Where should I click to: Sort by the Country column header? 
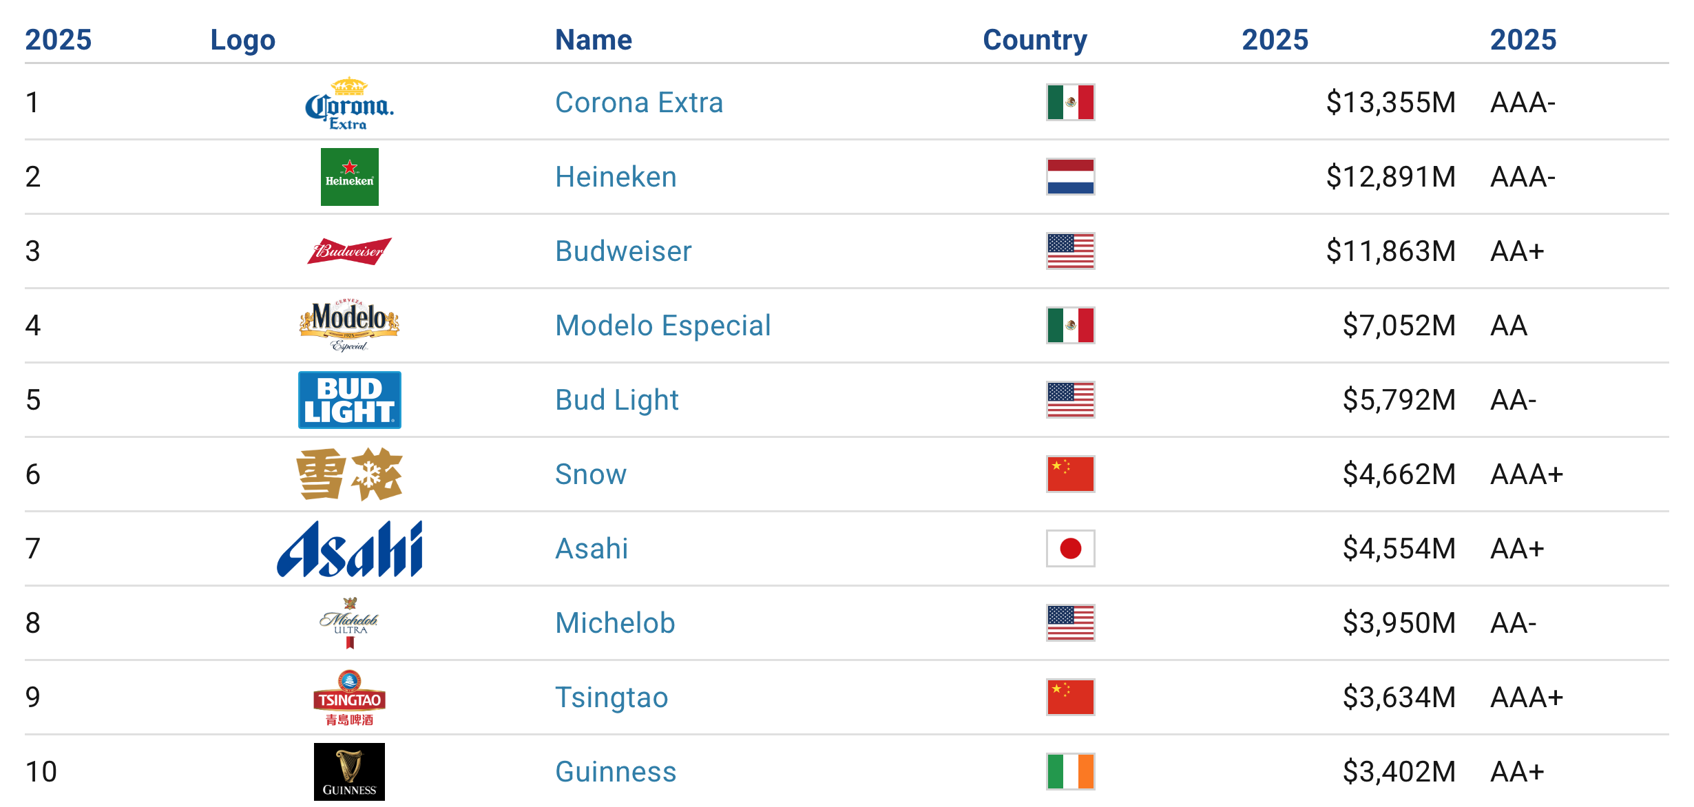(1035, 40)
